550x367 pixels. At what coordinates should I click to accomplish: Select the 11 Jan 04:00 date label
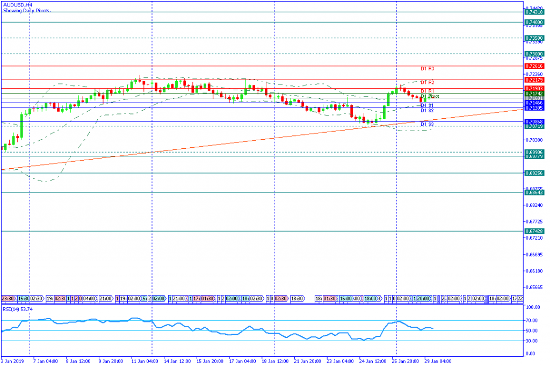[143, 361]
